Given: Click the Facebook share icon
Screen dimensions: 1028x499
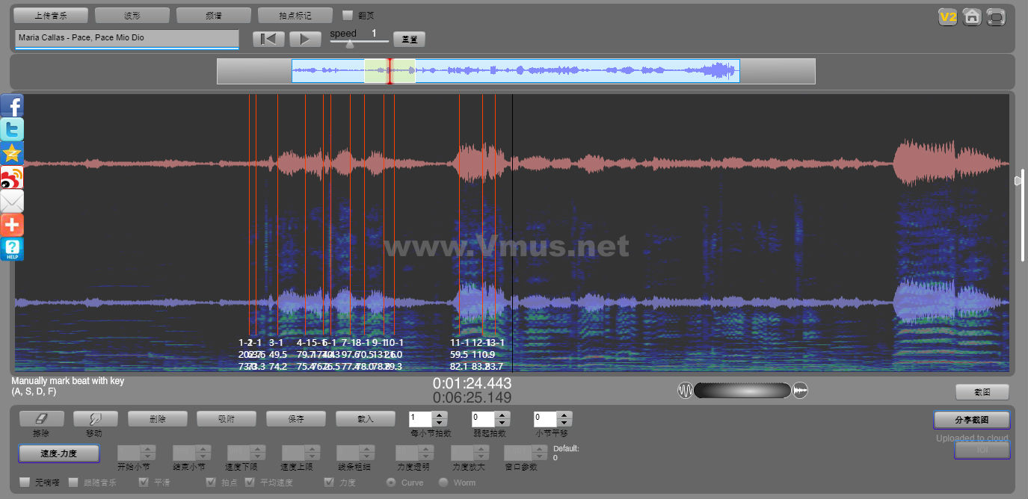Looking at the screenshot, I should pyautogui.click(x=12, y=106).
